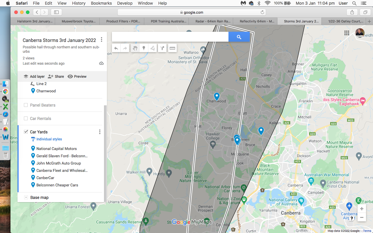Select Canberra Fleet and Wholesale item

click(62, 170)
